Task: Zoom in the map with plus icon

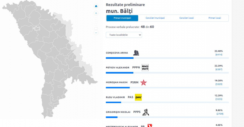Action: click(96, 13)
